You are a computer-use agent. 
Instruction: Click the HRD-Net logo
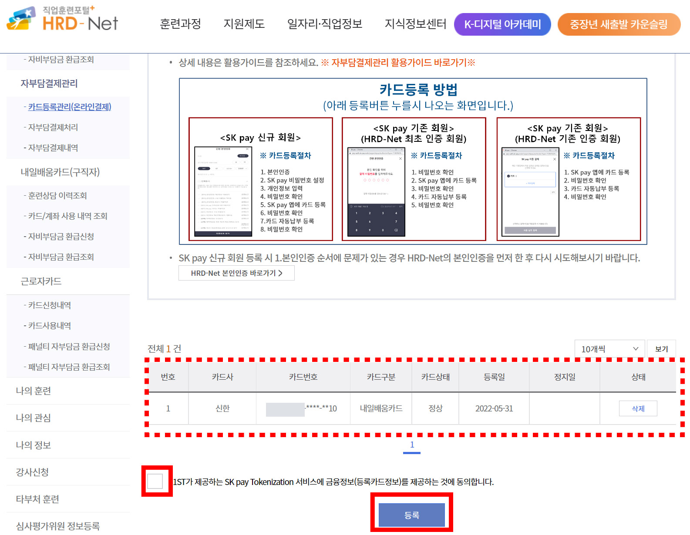click(62, 19)
